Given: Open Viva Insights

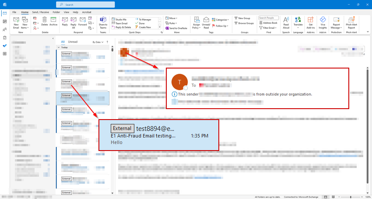Looking at the screenshot, I should pyautogui.click(x=323, y=23).
